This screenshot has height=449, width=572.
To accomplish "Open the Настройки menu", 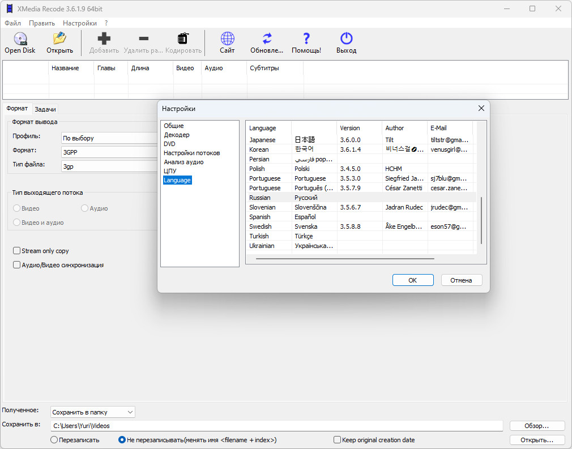I will point(79,23).
